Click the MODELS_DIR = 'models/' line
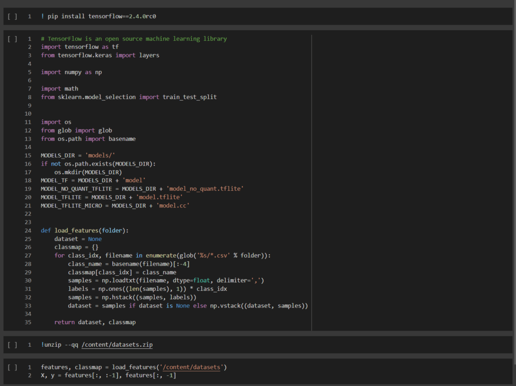 coord(78,156)
